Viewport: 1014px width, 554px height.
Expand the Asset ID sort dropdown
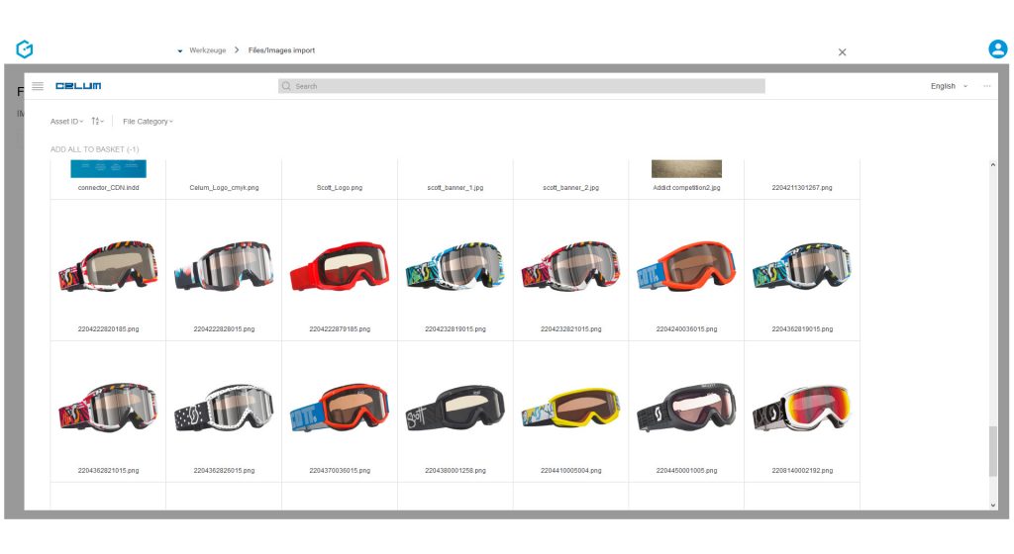(66, 121)
